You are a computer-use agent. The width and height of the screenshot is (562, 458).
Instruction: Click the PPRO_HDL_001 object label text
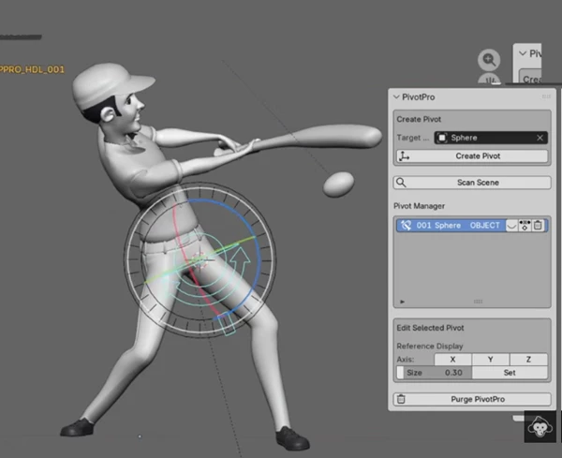tap(32, 69)
